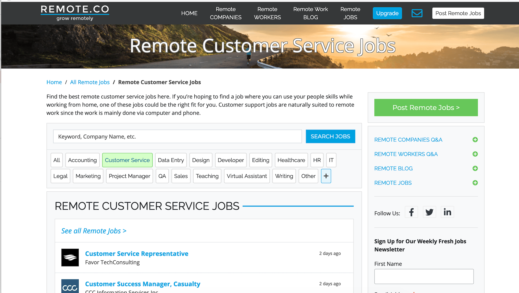
Task: Click the Facebook follow icon
Action: click(x=411, y=212)
